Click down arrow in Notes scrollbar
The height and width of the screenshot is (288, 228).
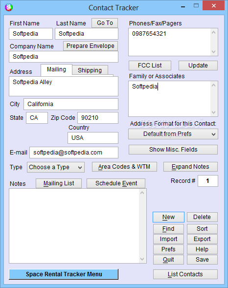click(142, 259)
